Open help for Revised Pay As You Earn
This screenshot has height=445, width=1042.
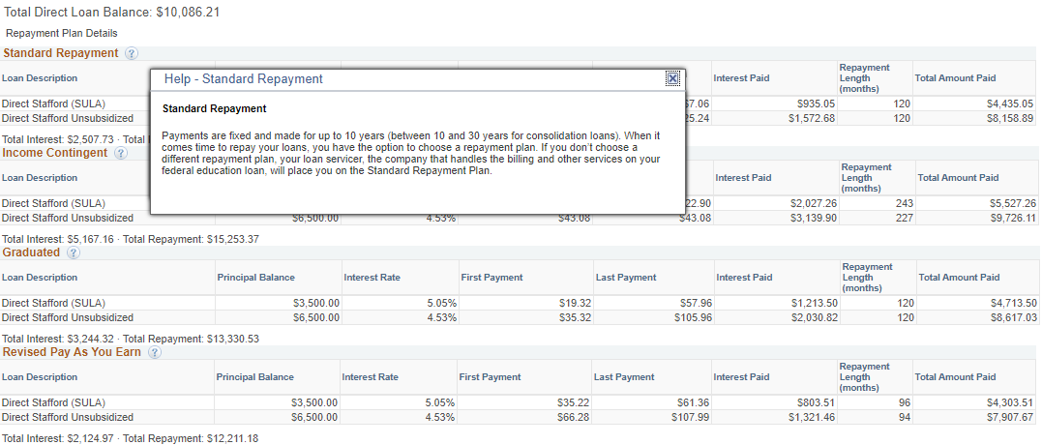coord(154,352)
